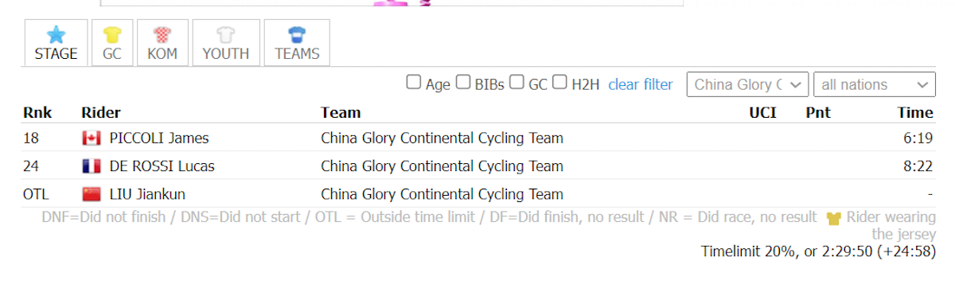Click Canadian flag beside PICCOLI James
Viewport: 955px width, 300px height.
point(92,138)
